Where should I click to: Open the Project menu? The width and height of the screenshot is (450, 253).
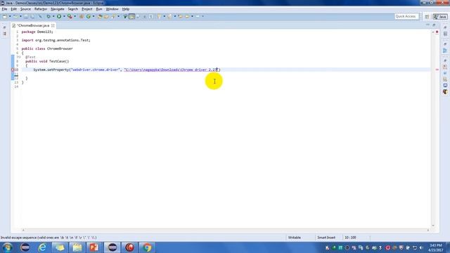87,9
